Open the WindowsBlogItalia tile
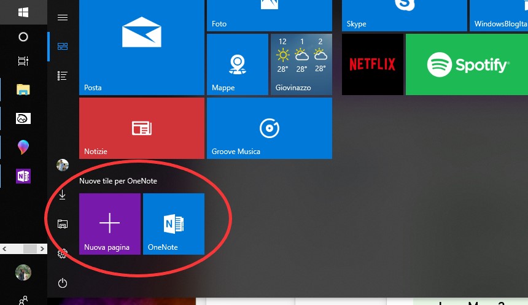Image resolution: width=528 pixels, height=305 pixels. point(499,15)
